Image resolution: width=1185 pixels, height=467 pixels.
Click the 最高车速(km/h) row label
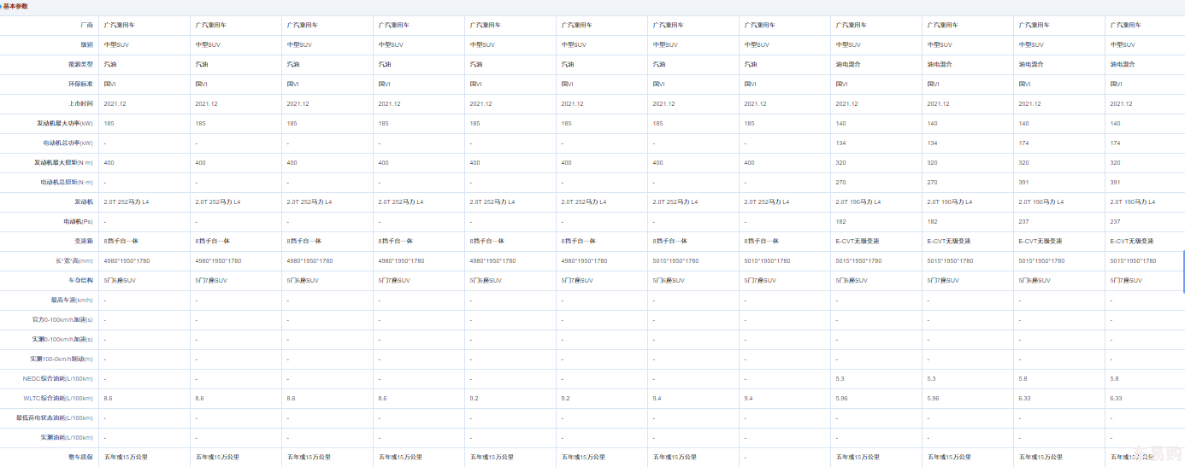click(73, 301)
